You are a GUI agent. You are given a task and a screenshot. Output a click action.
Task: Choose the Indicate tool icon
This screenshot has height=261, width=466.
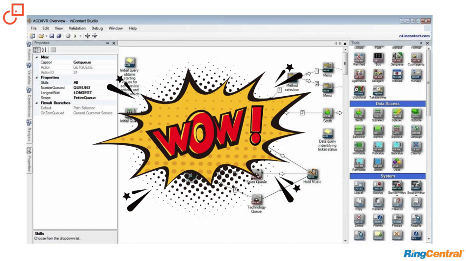[397, 74]
